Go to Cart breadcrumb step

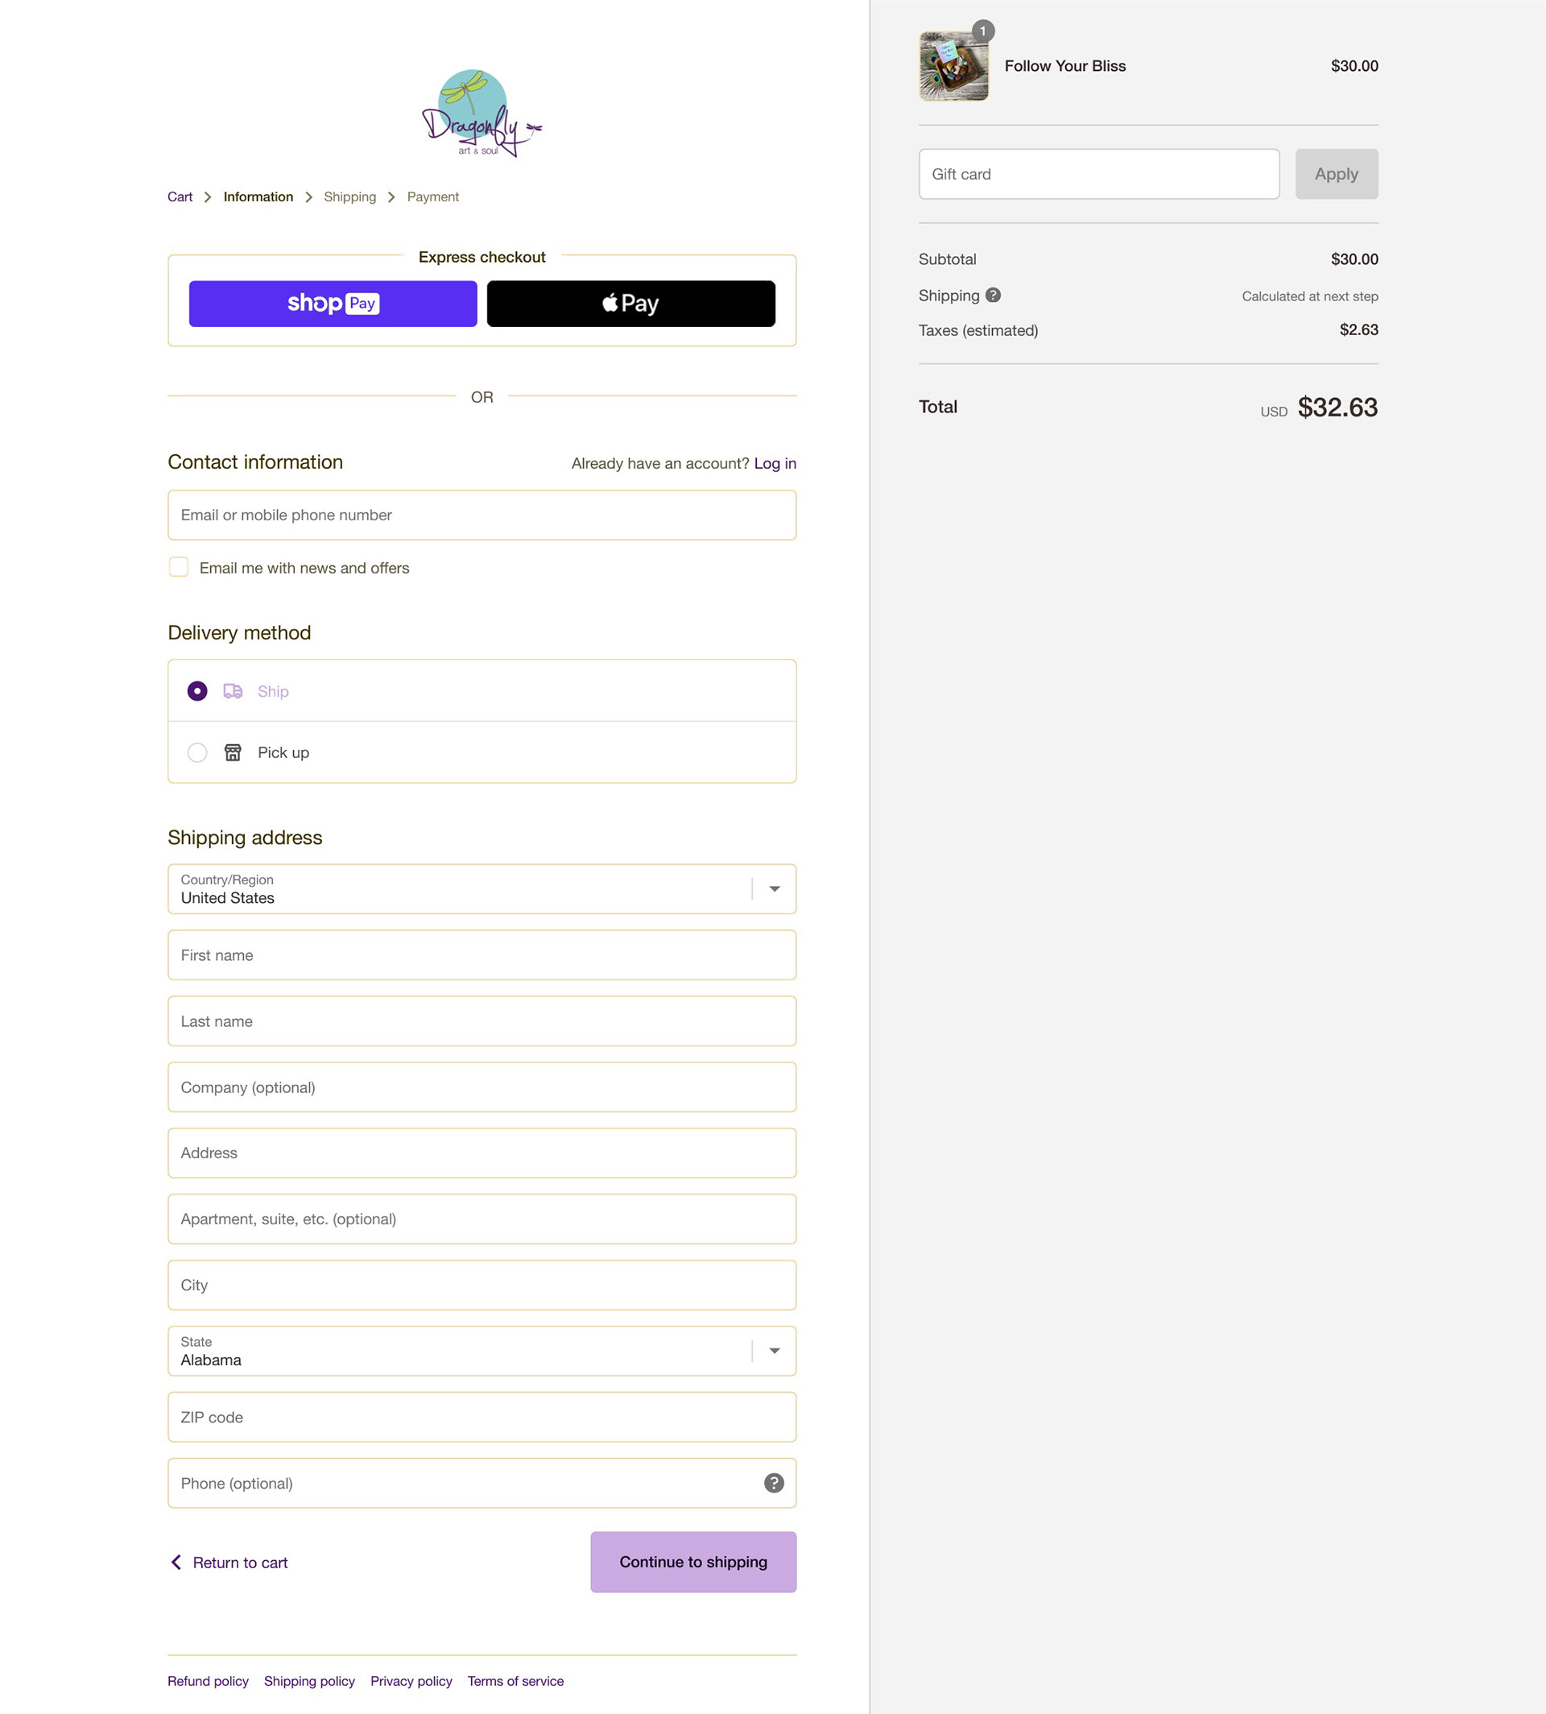tap(180, 197)
